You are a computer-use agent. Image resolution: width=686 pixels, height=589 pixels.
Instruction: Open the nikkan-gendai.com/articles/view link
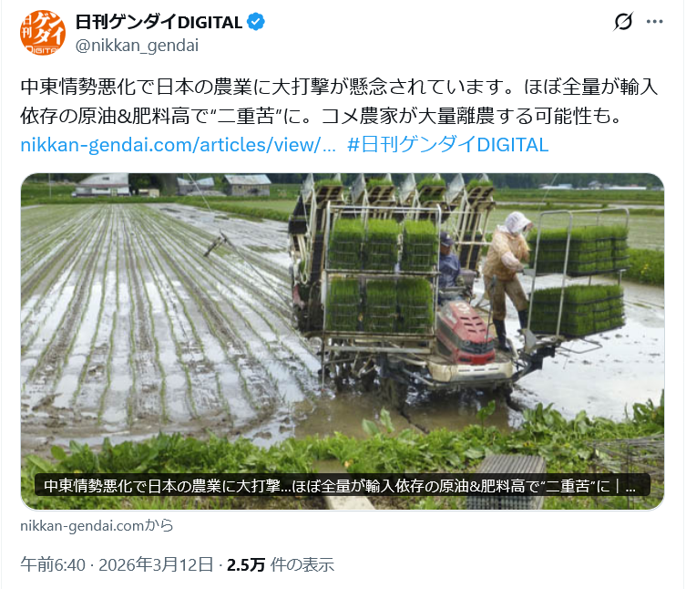tap(178, 145)
